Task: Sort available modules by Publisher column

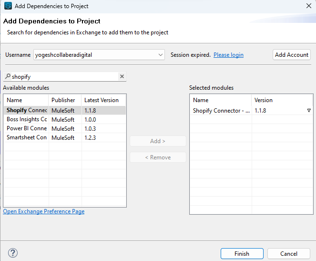Action: click(x=63, y=100)
